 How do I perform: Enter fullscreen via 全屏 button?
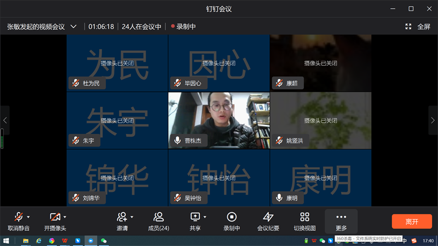(x=424, y=27)
